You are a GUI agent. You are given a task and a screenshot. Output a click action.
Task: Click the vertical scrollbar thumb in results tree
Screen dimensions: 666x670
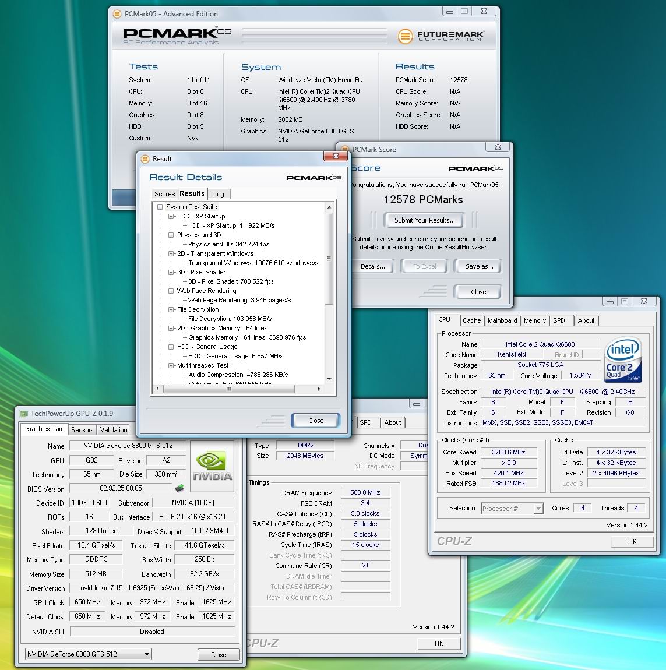[x=329, y=258]
